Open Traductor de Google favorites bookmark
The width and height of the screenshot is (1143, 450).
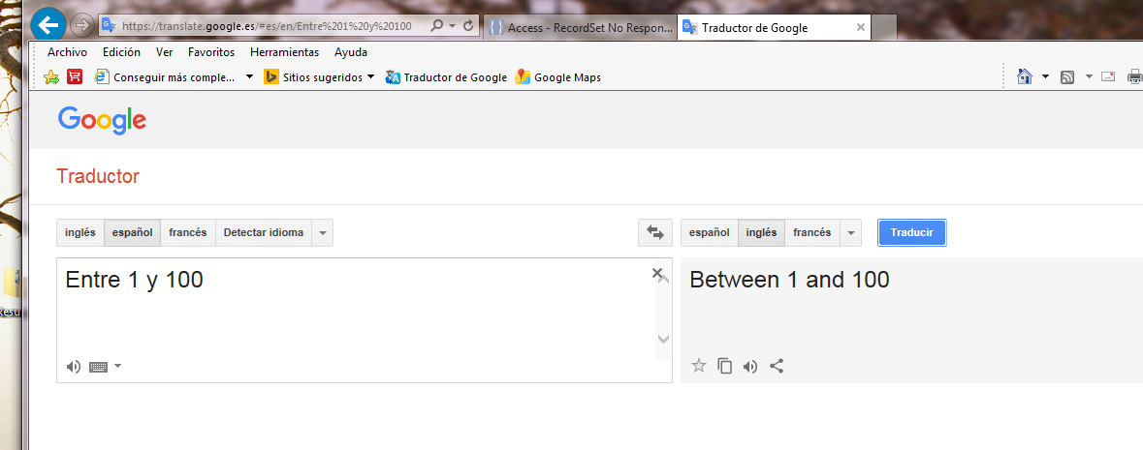(x=445, y=77)
